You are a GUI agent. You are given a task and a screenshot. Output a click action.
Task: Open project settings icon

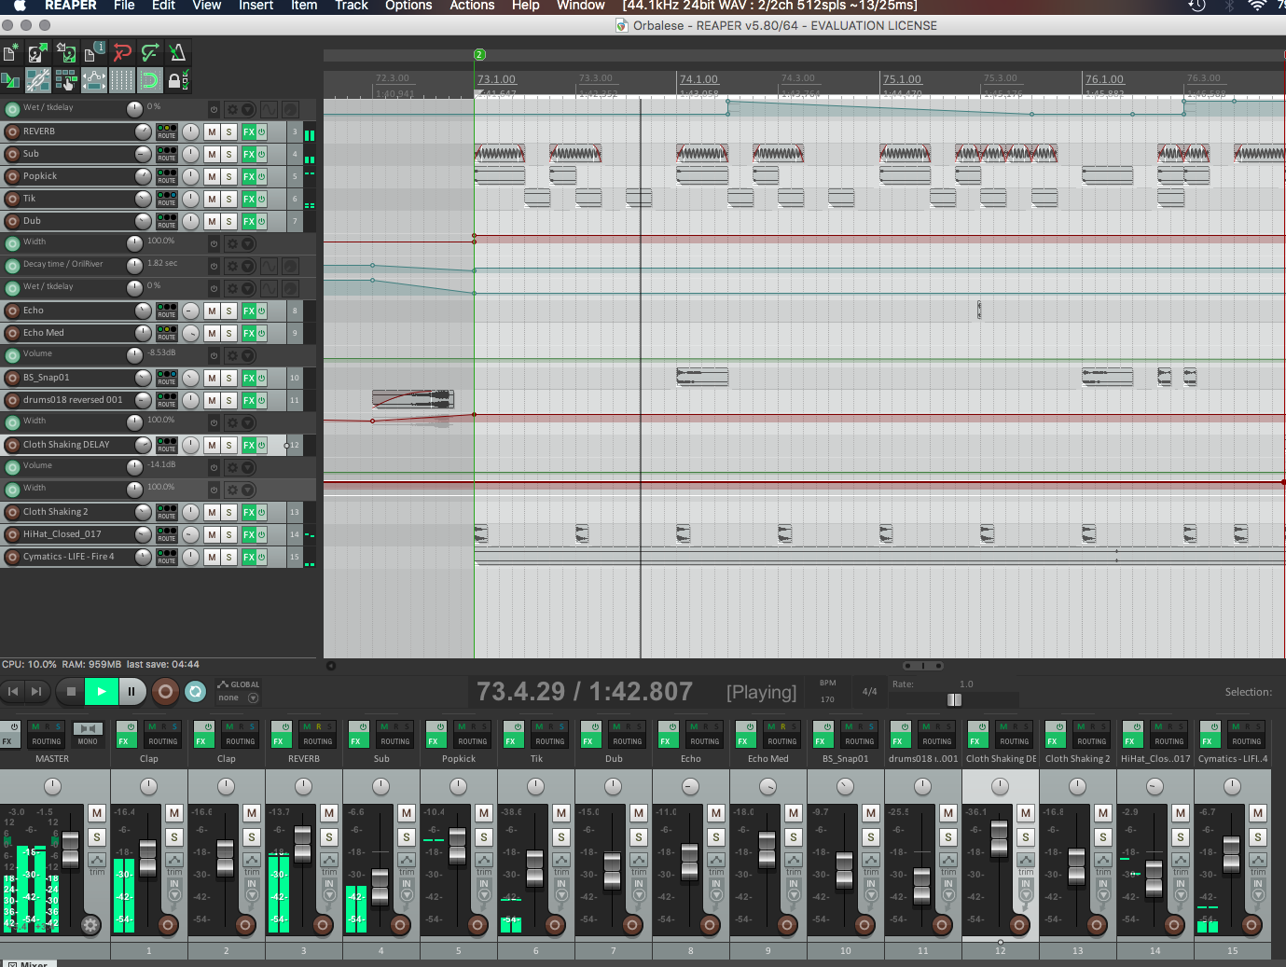point(94,53)
